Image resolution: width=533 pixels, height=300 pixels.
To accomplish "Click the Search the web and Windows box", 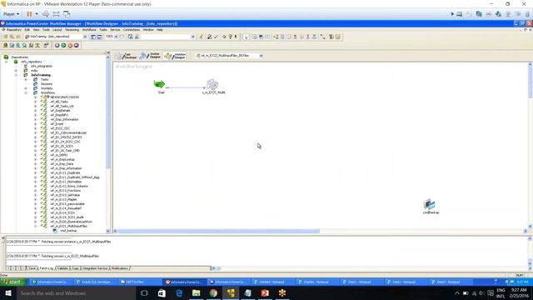I will tap(76, 293).
